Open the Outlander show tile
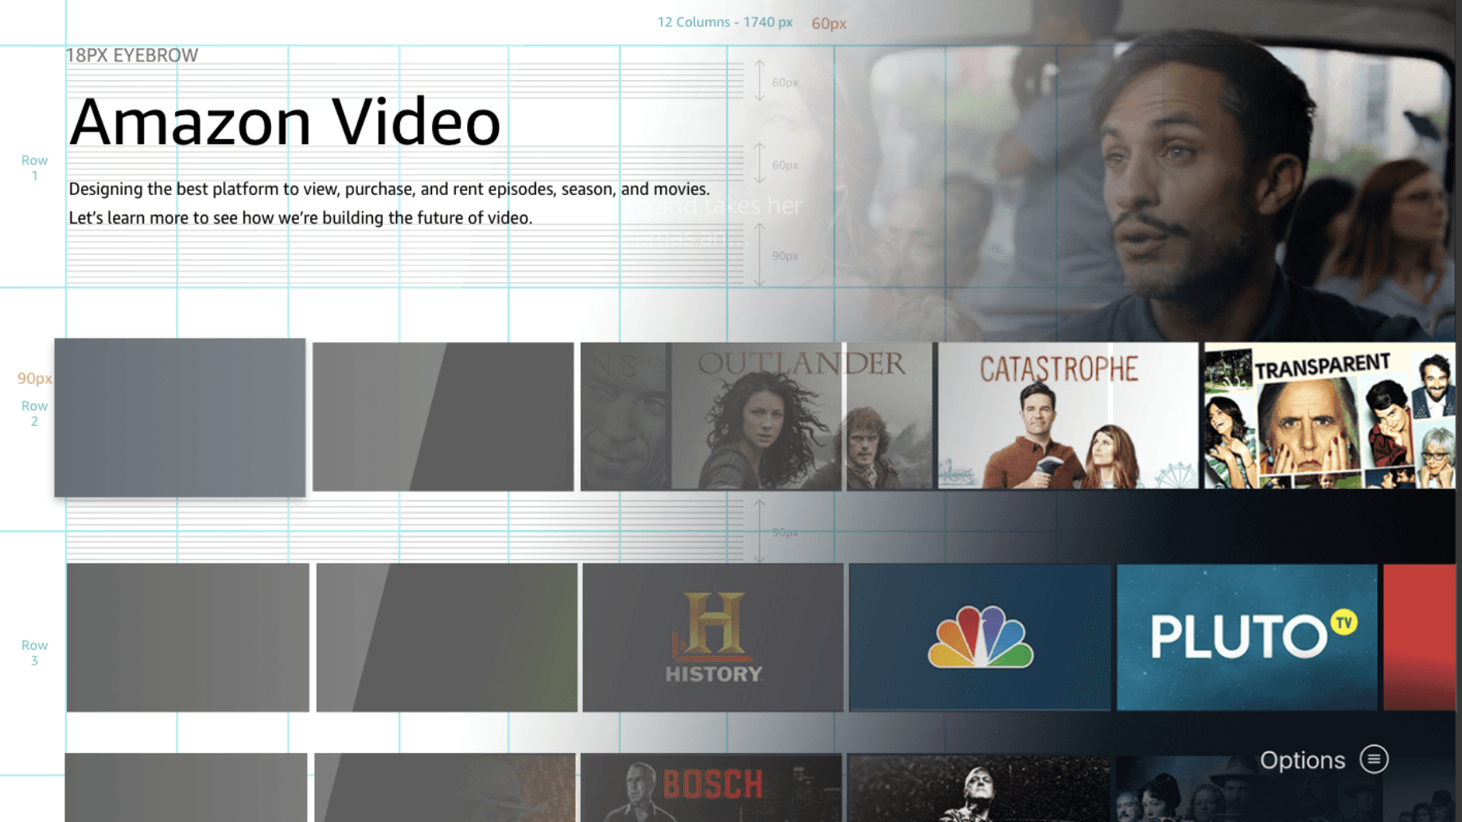This screenshot has width=1462, height=822. (x=756, y=416)
